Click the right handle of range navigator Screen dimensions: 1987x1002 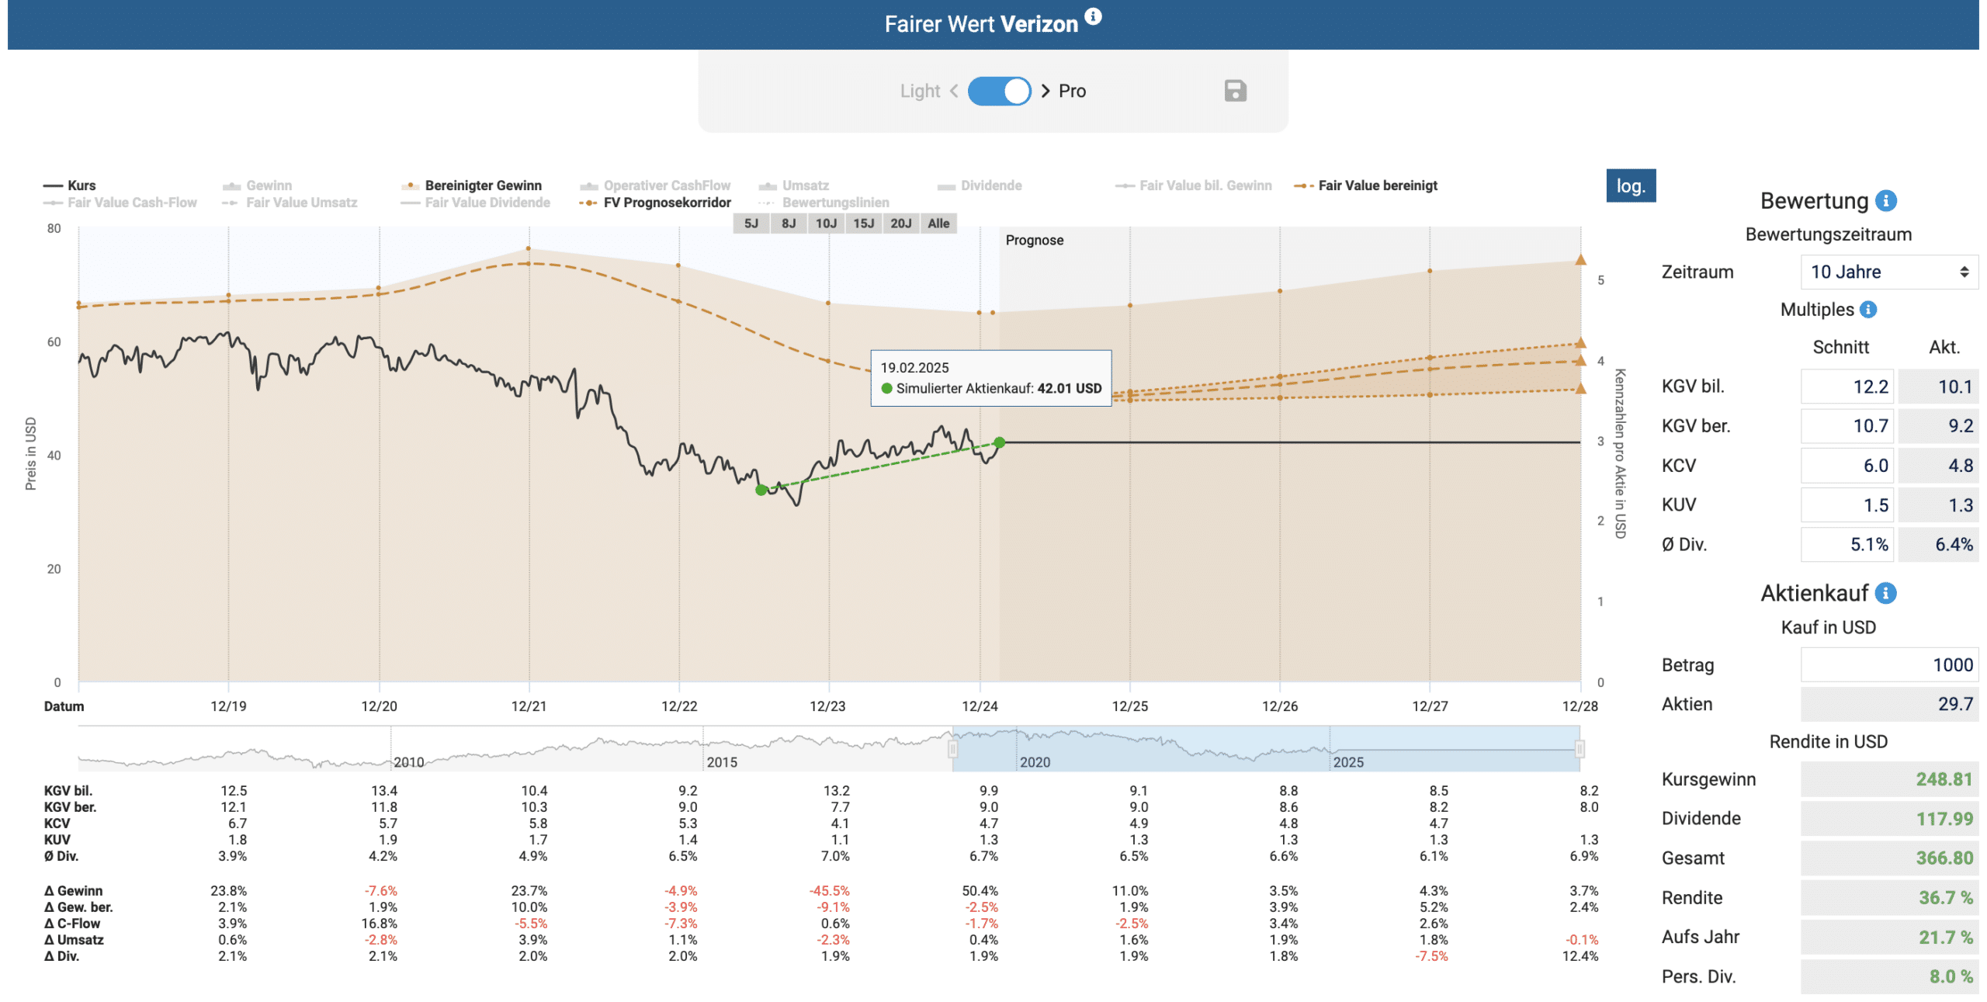coord(1580,749)
